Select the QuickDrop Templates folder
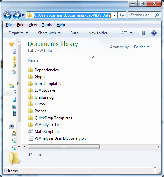This screenshot has width=164, height=177. [x=50, y=118]
